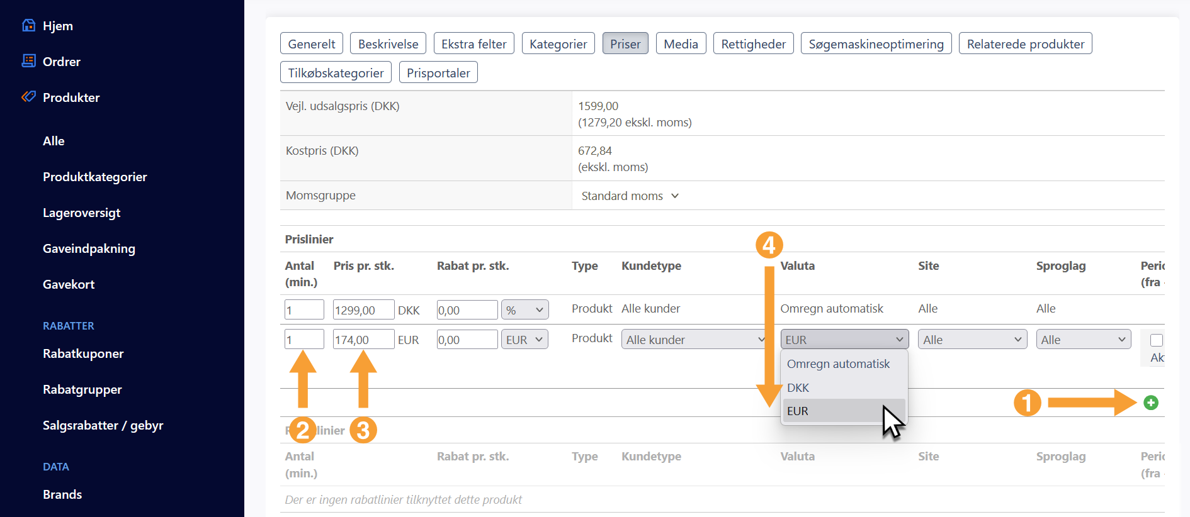Open the Site dropdown set to Alle
The height and width of the screenshot is (517, 1190).
(x=972, y=340)
